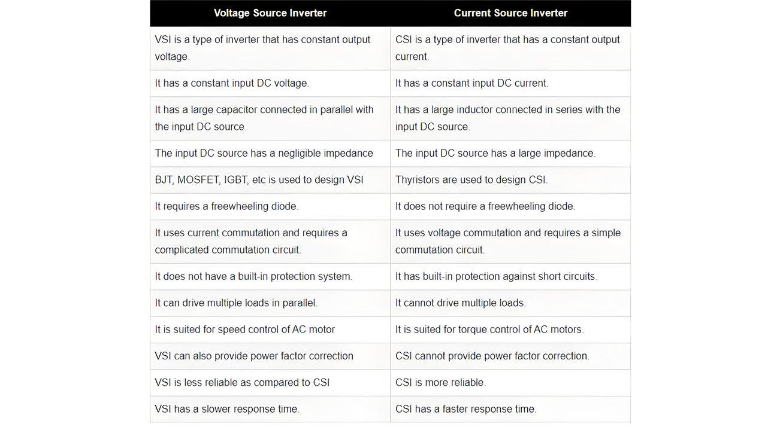The height and width of the screenshot is (427, 780).
Task: Select the torque control of AC motors cell
Action: coord(510,330)
